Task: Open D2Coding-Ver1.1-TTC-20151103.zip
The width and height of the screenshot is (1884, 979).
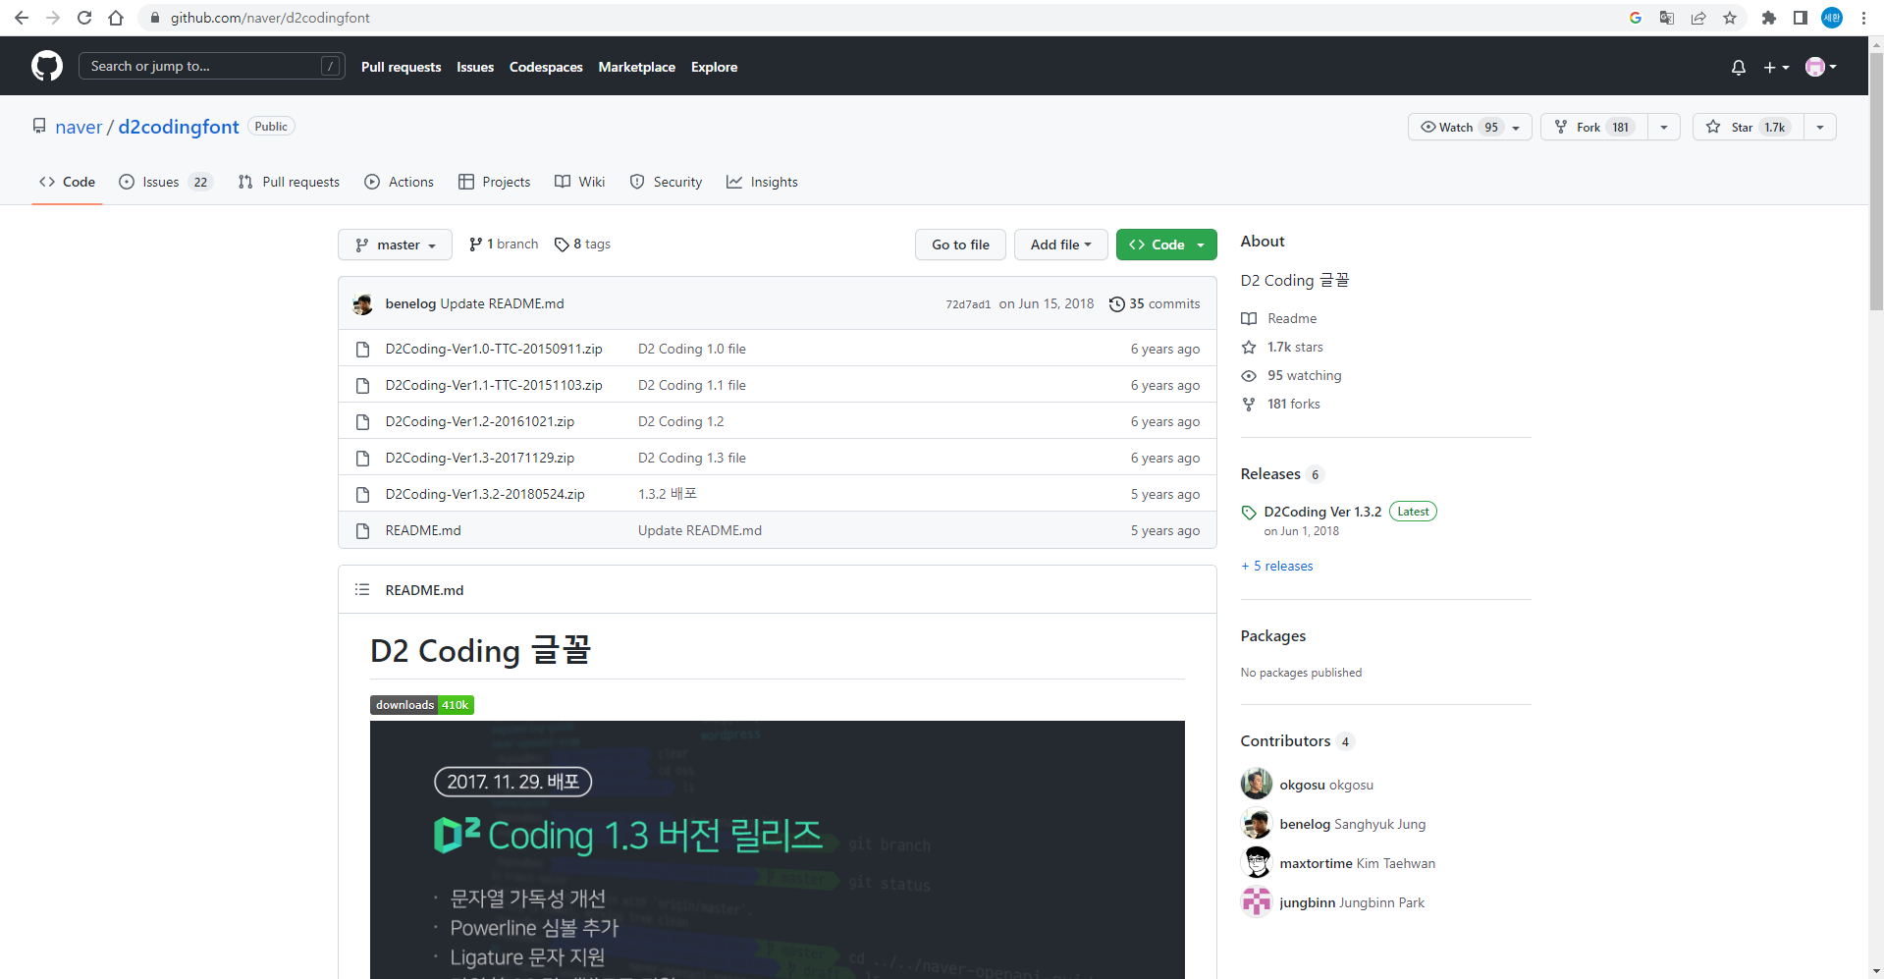Action: [494, 385]
